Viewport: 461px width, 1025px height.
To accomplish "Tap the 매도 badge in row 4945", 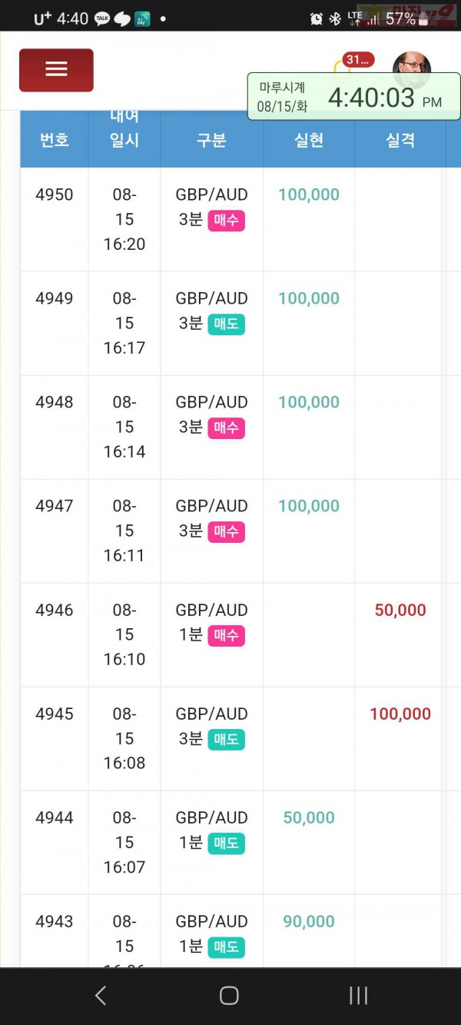I will tap(226, 740).
